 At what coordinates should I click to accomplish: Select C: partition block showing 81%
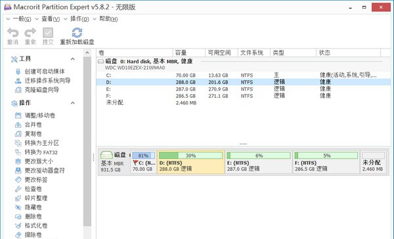click(x=143, y=162)
